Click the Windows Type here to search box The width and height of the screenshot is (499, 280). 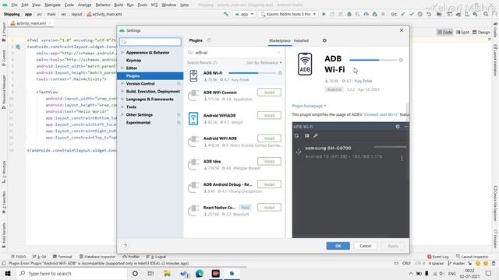(x=72, y=273)
